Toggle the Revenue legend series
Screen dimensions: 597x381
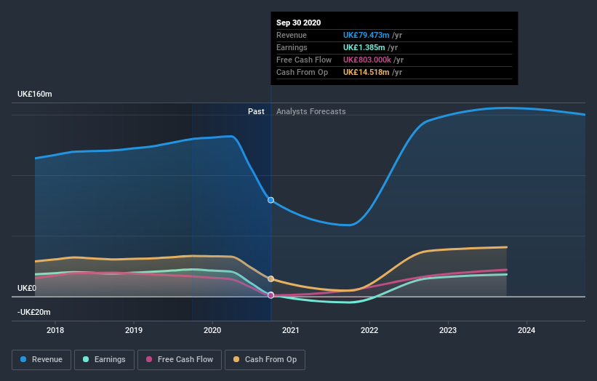click(41, 360)
